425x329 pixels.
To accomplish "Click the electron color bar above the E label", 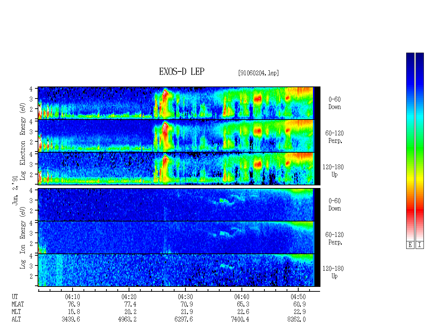I will [x=410, y=147].
